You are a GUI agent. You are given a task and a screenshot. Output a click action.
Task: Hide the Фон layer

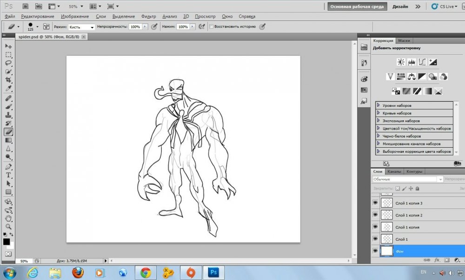pos(375,251)
